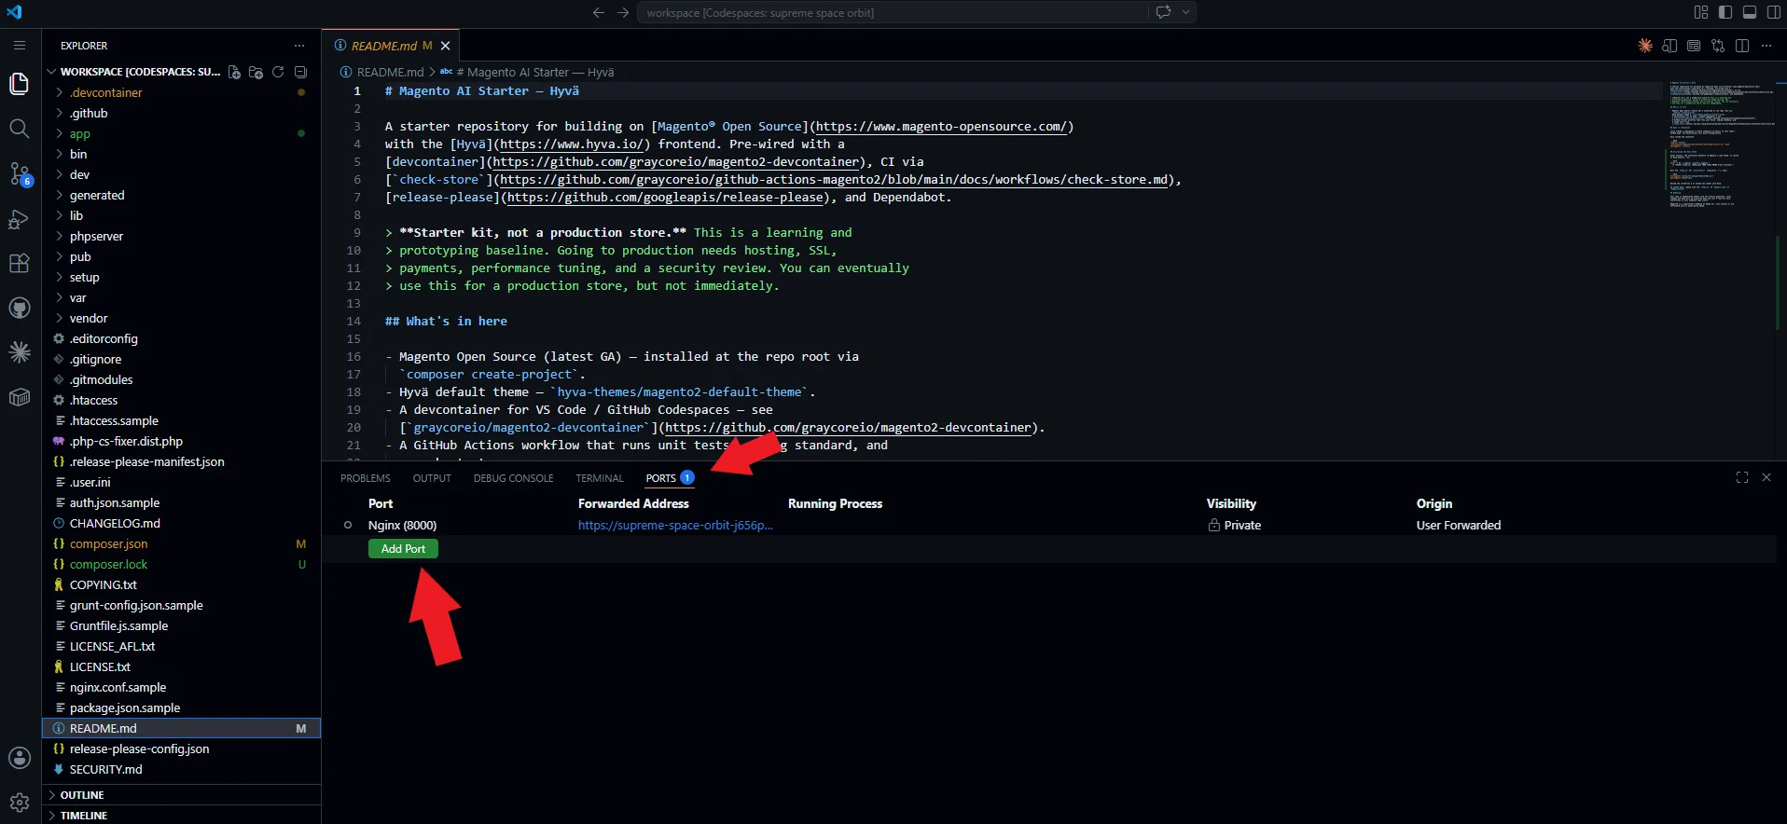
Task: Click the workspace command center search box
Action: pos(893,12)
